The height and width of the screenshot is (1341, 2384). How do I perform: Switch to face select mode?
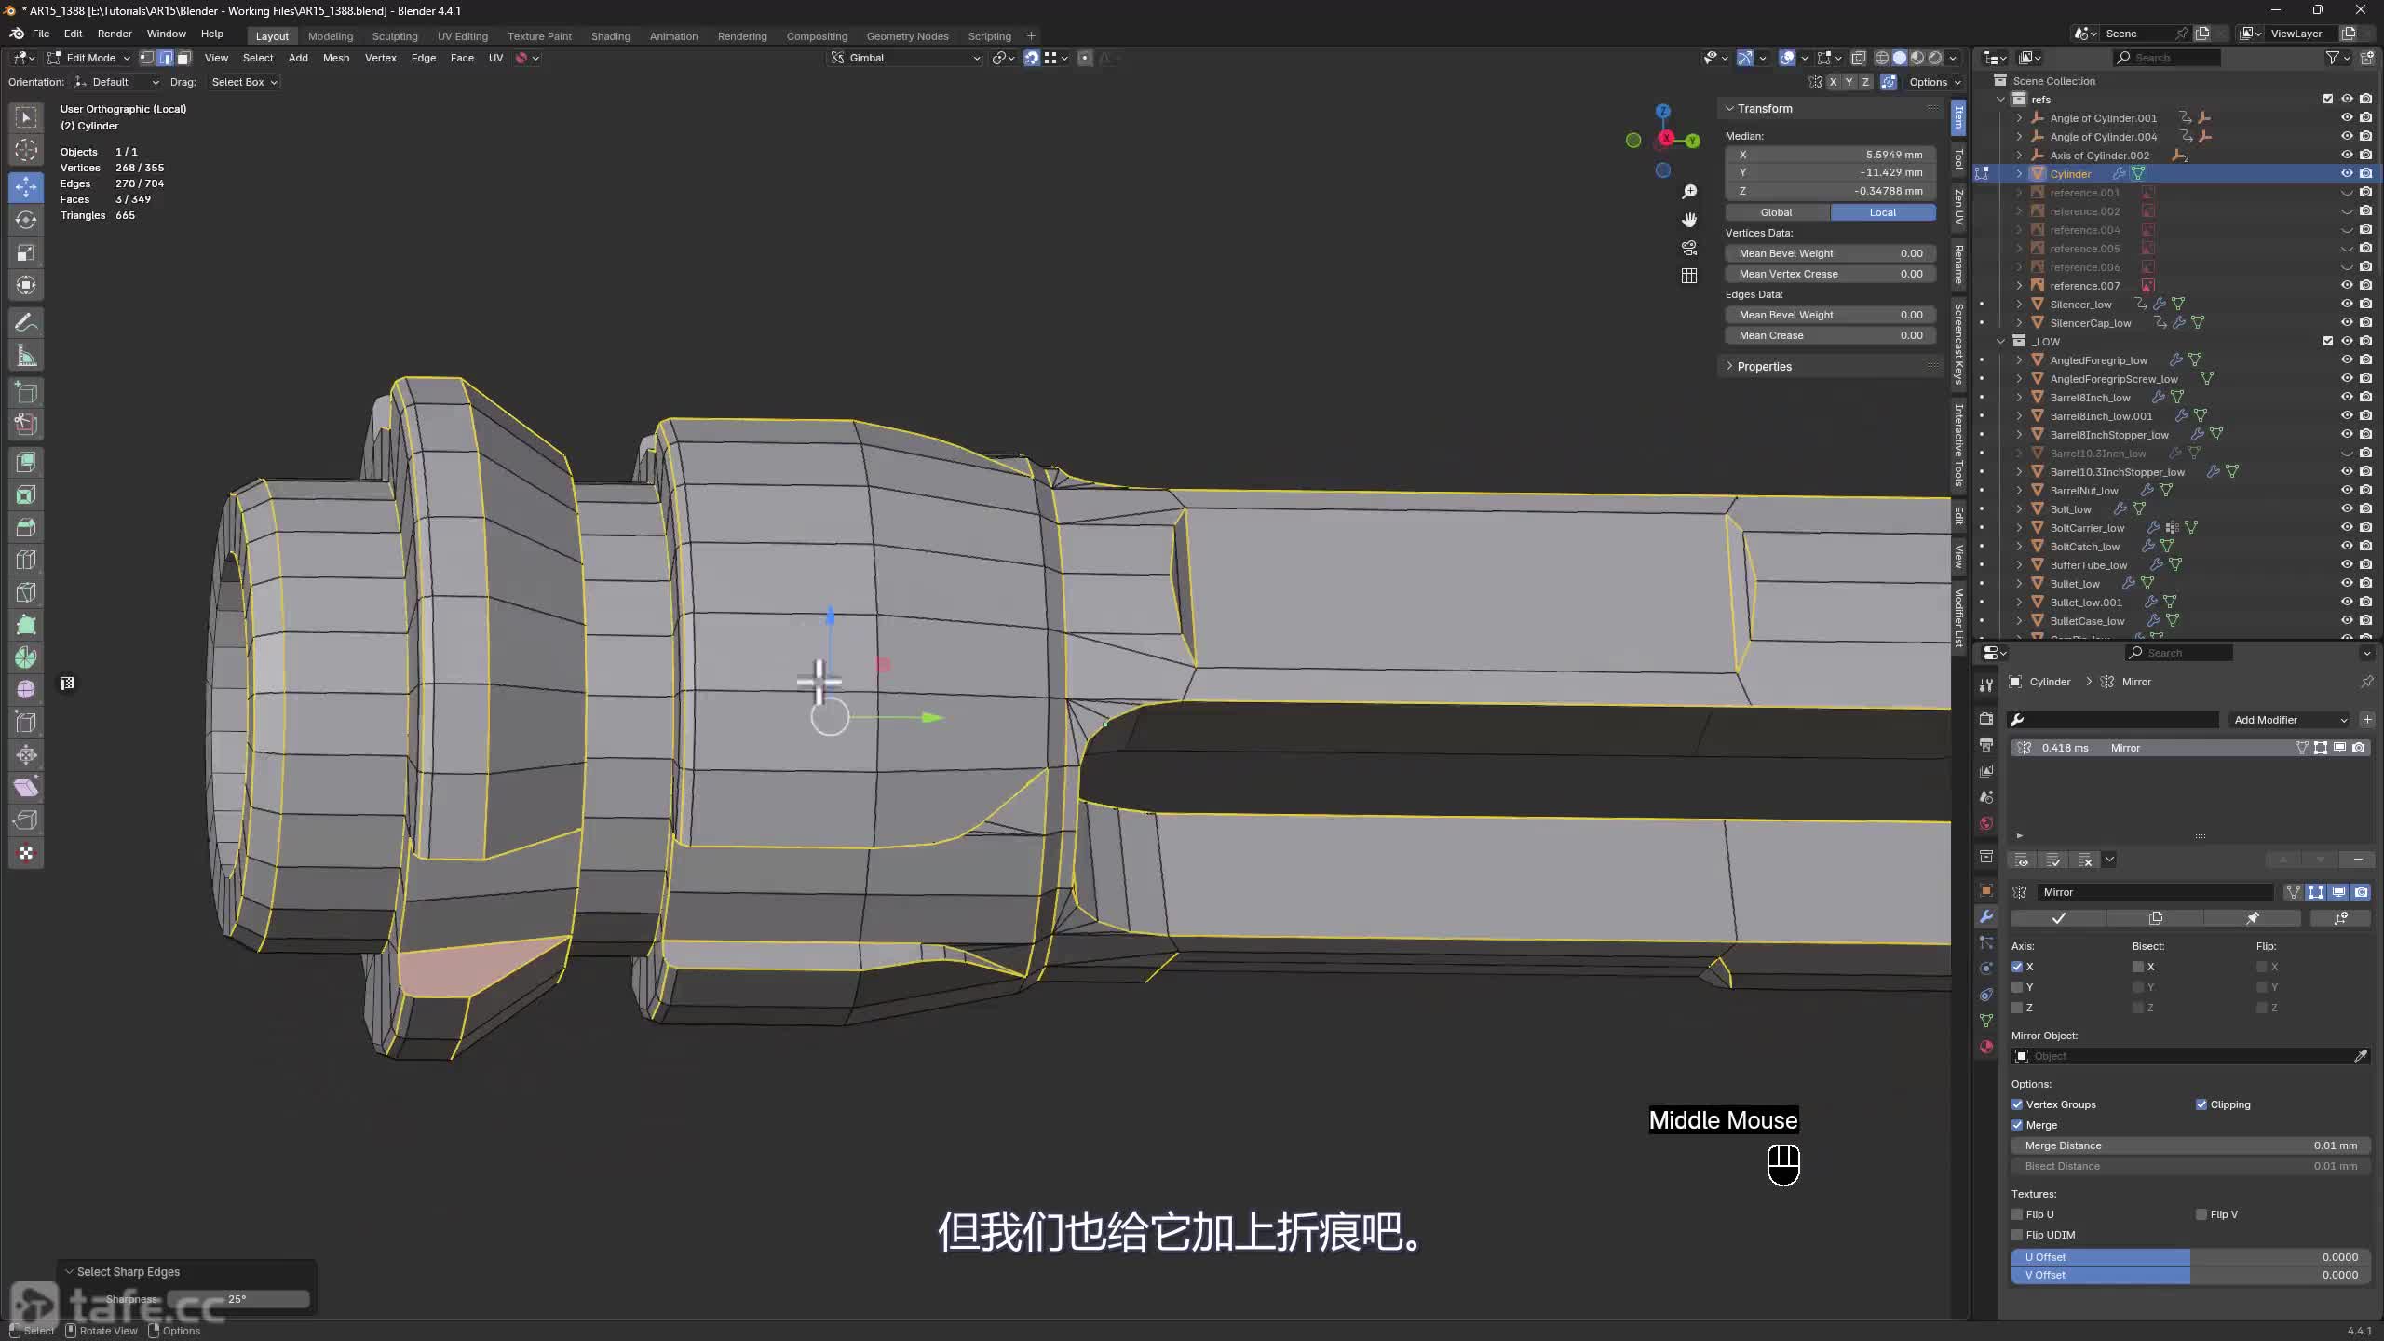tap(183, 58)
